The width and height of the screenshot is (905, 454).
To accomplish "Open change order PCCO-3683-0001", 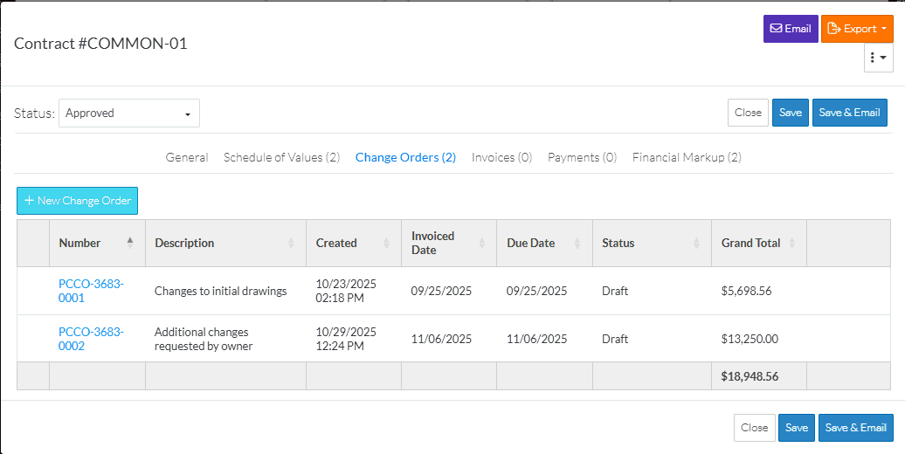I will pyautogui.click(x=91, y=291).
